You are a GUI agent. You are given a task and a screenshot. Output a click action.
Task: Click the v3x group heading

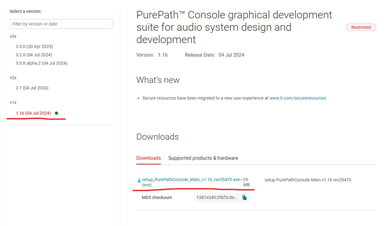pyautogui.click(x=13, y=37)
